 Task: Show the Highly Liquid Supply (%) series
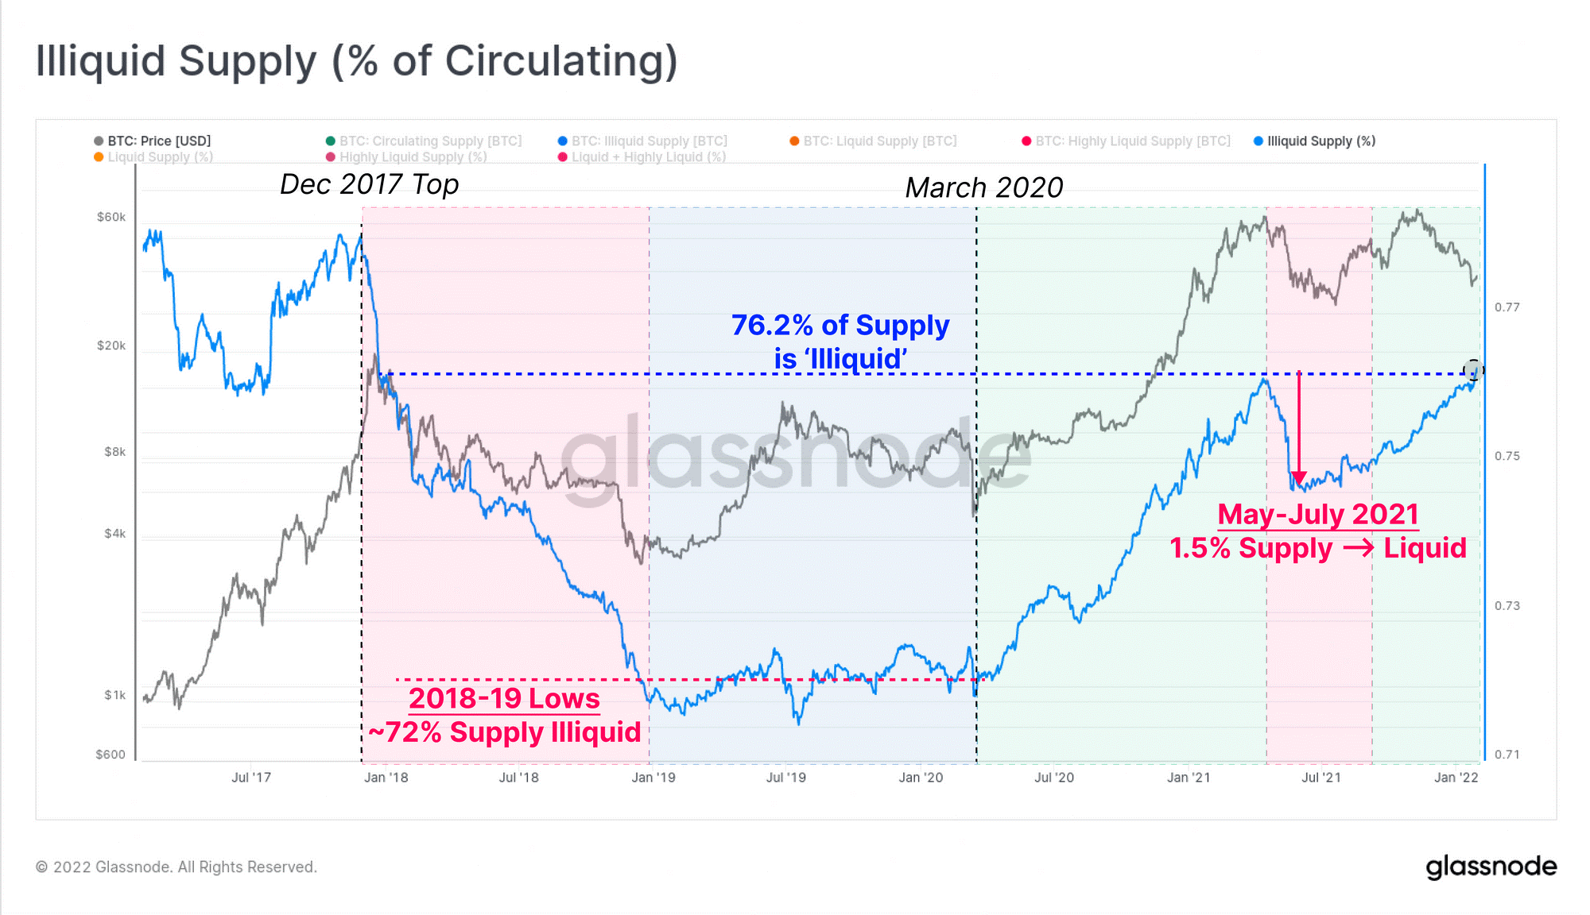coord(406,157)
